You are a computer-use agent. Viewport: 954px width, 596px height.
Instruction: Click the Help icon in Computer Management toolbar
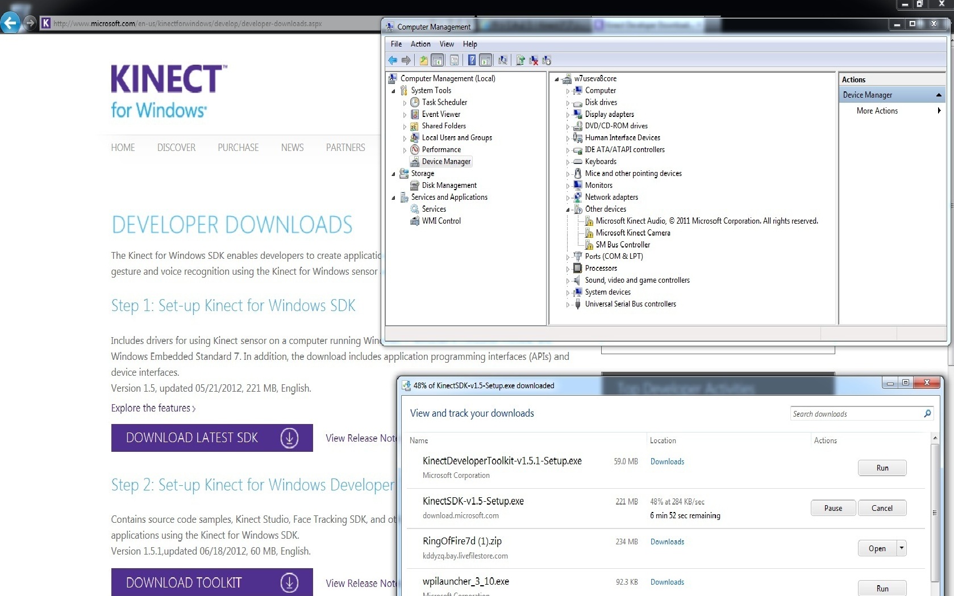[x=472, y=60]
